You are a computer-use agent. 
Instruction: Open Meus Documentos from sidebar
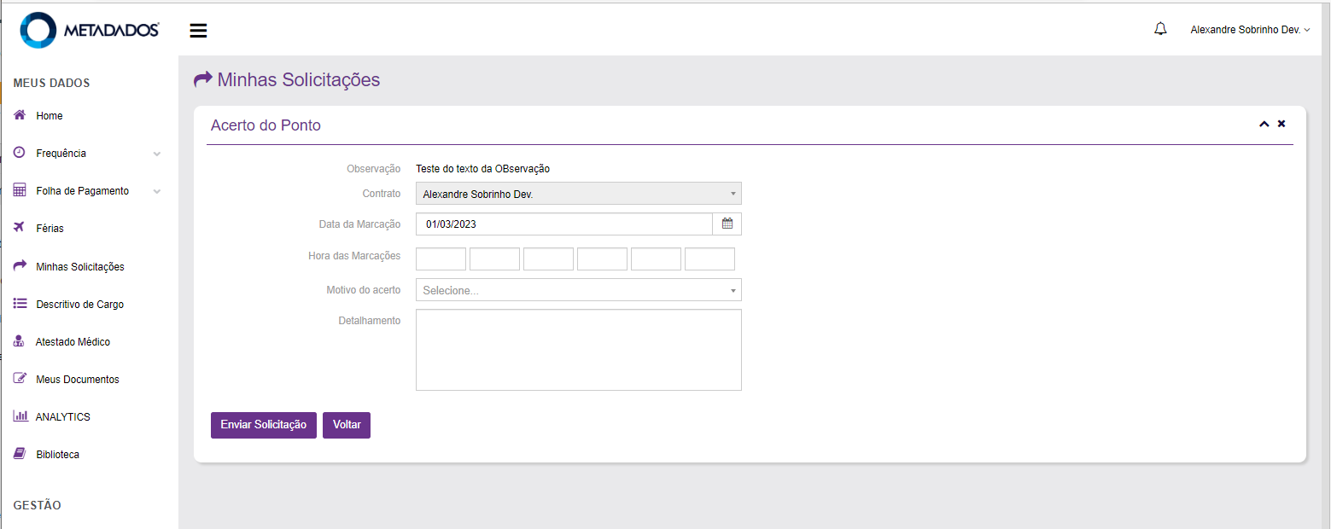click(77, 380)
